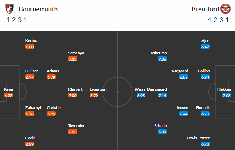Select Wissa on the Brentford side
This screenshot has width=235, height=150.
pyautogui.click(x=140, y=90)
